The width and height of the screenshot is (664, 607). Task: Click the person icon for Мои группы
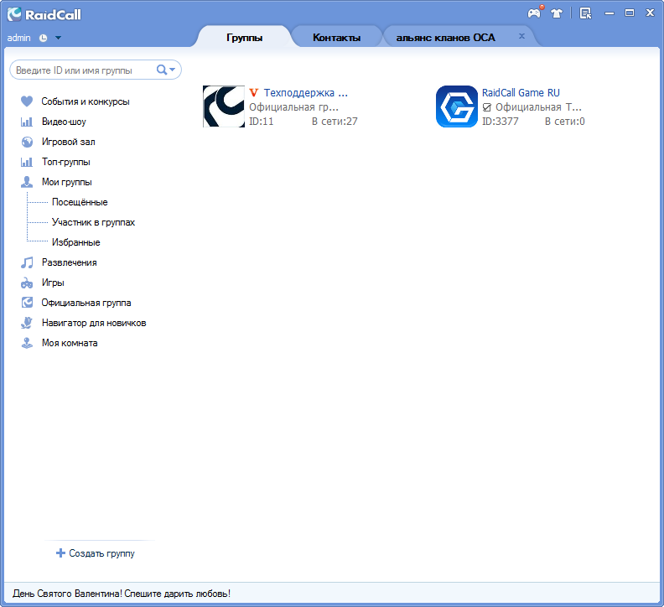click(x=27, y=182)
